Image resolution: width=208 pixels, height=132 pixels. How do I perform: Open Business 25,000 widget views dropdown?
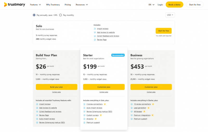tap(134, 79)
